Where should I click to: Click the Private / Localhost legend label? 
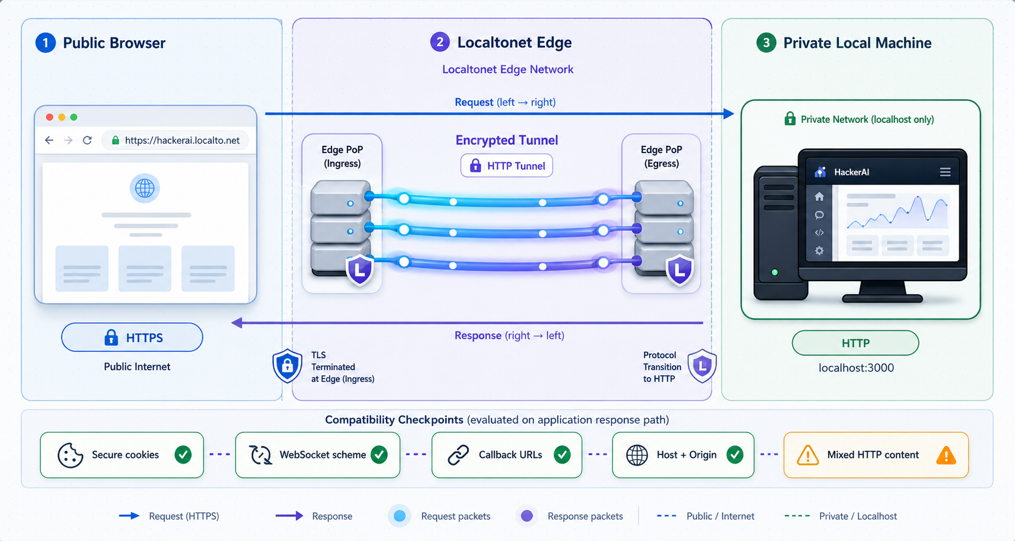[x=858, y=516]
